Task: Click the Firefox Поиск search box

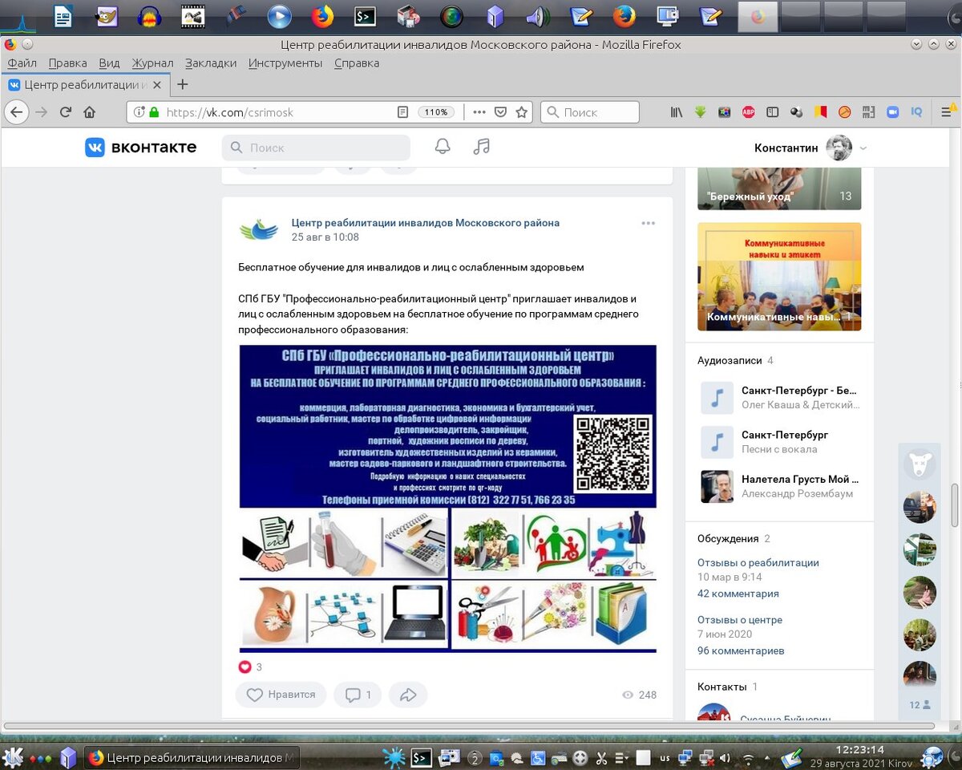Action: click(x=590, y=112)
